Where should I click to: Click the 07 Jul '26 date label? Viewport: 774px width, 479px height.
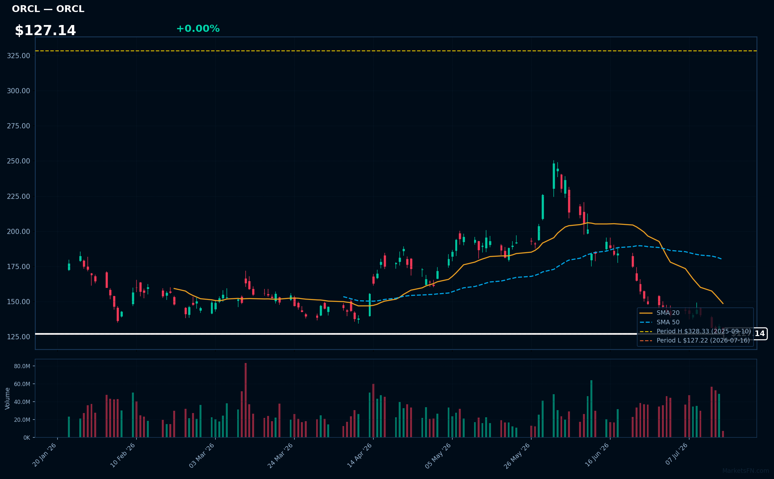pyautogui.click(x=677, y=454)
